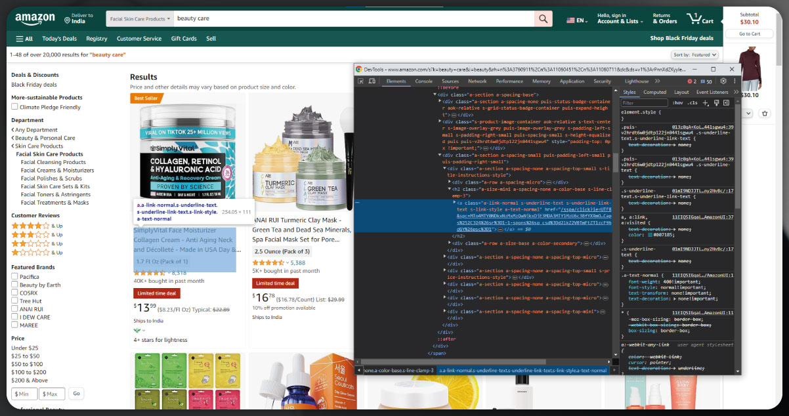Open DevTools settings gear

click(x=723, y=81)
